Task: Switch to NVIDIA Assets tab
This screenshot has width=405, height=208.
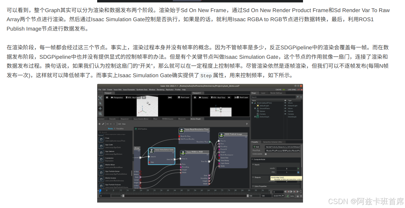Action: (168, 119)
